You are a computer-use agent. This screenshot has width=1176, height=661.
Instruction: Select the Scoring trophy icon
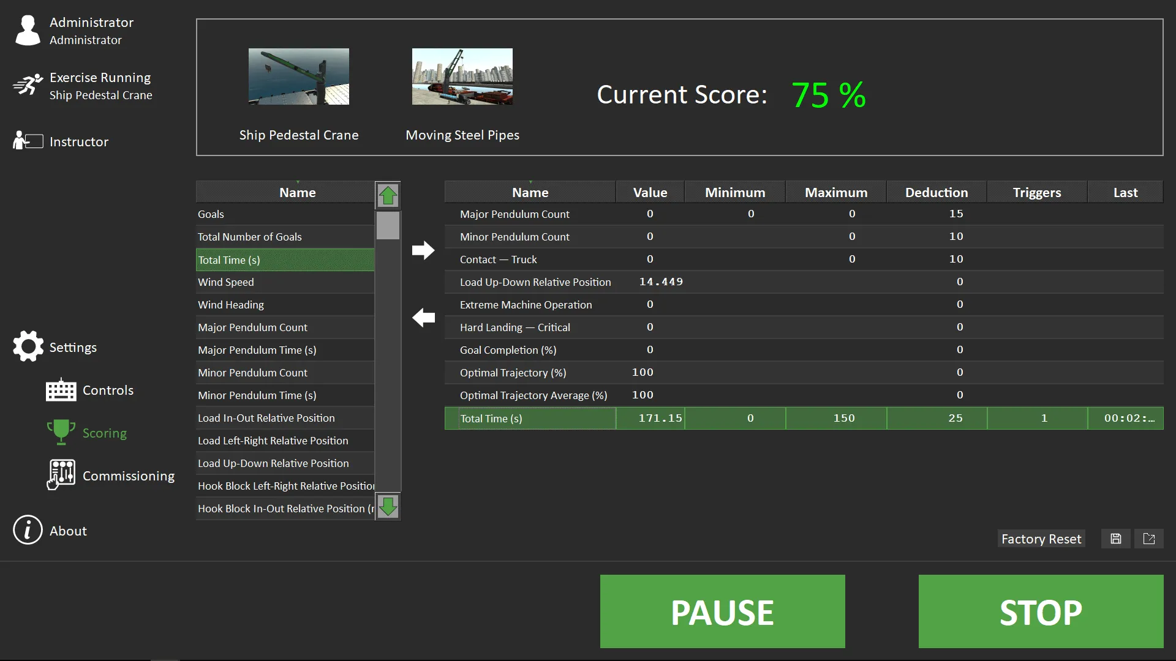(x=61, y=432)
